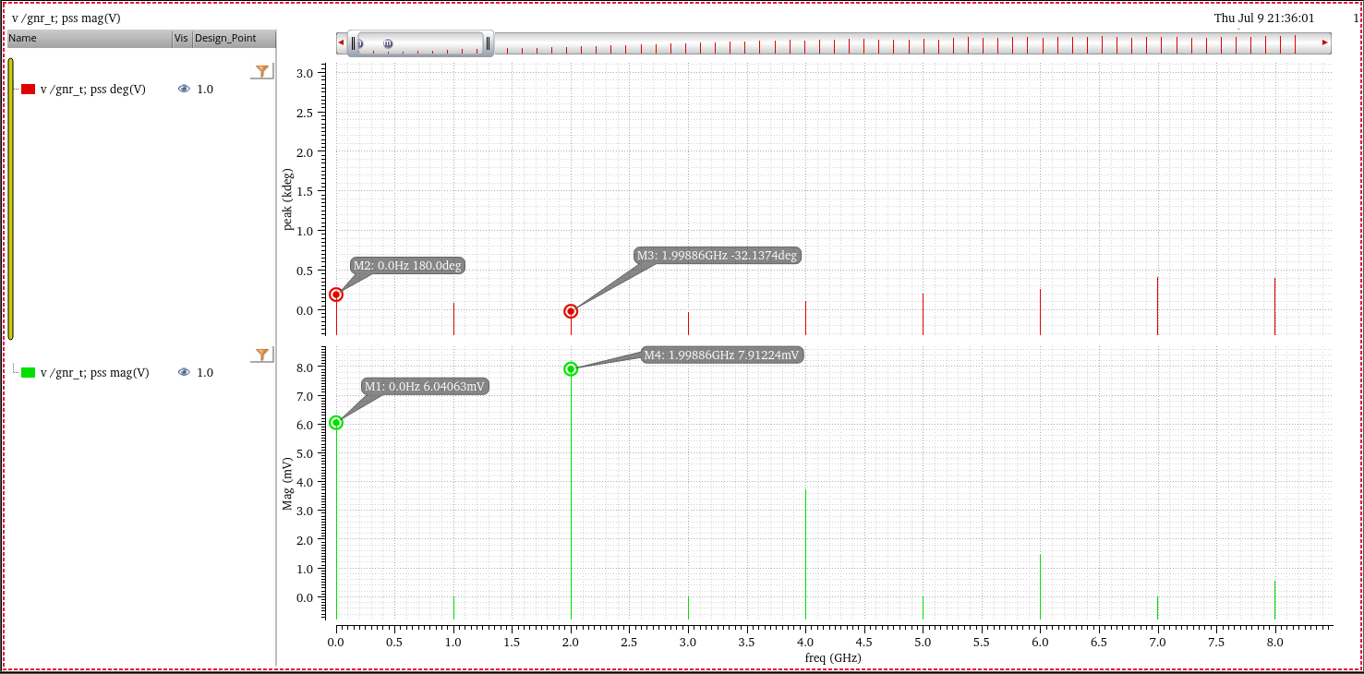
Task: Select marker label M4: 1.99886GHz 7.91224mV
Action: point(722,355)
